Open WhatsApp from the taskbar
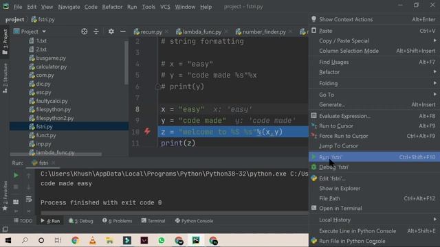The width and height of the screenshot is (440, 247). pyautogui.click(x=162, y=240)
